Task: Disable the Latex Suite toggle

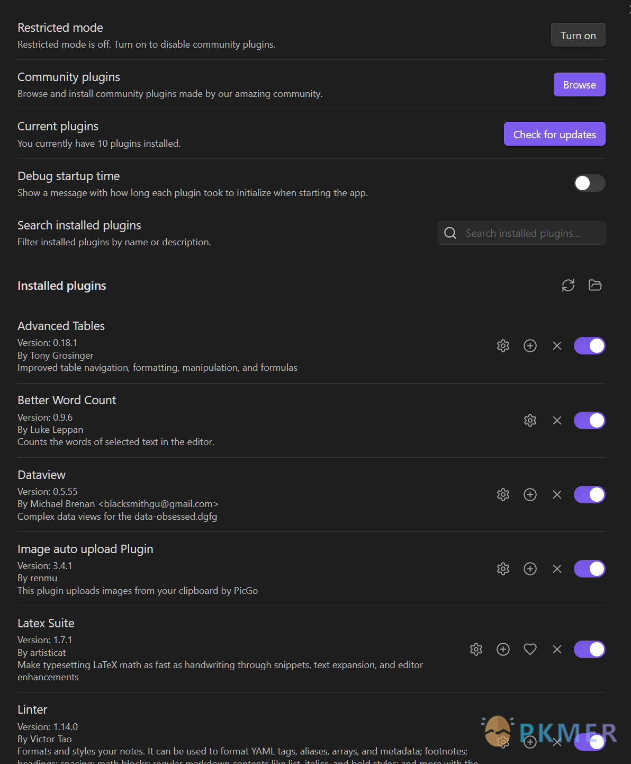Action: tap(590, 650)
